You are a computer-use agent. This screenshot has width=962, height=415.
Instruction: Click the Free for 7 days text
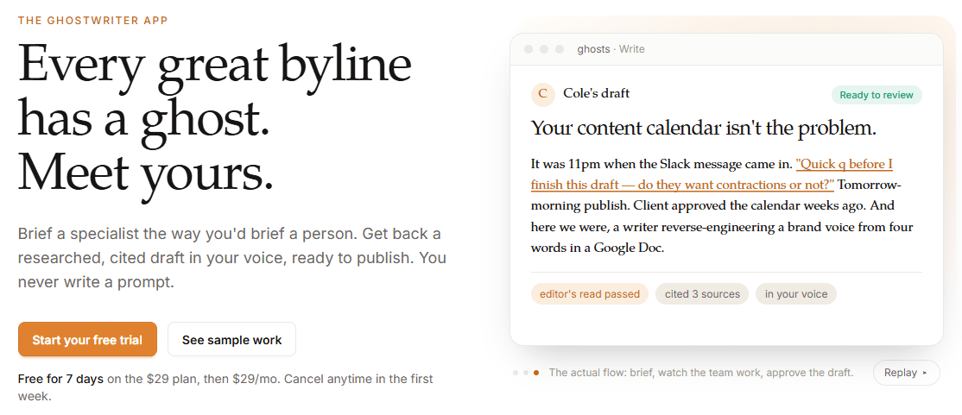tap(60, 379)
